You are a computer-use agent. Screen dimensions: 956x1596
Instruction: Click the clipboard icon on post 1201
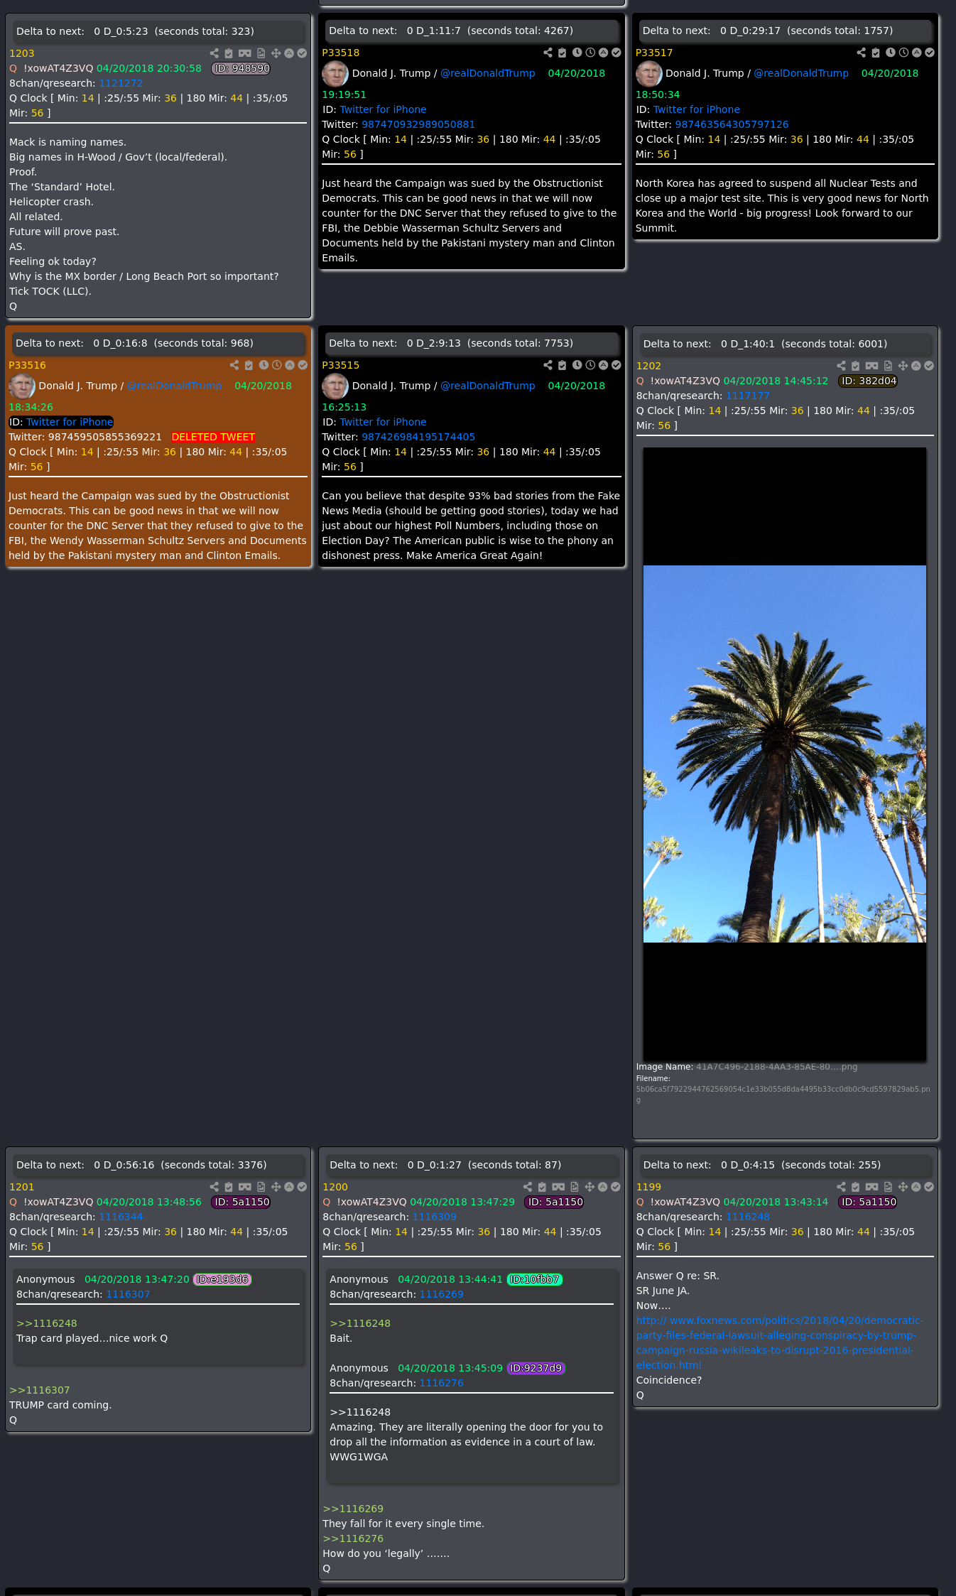(229, 1187)
